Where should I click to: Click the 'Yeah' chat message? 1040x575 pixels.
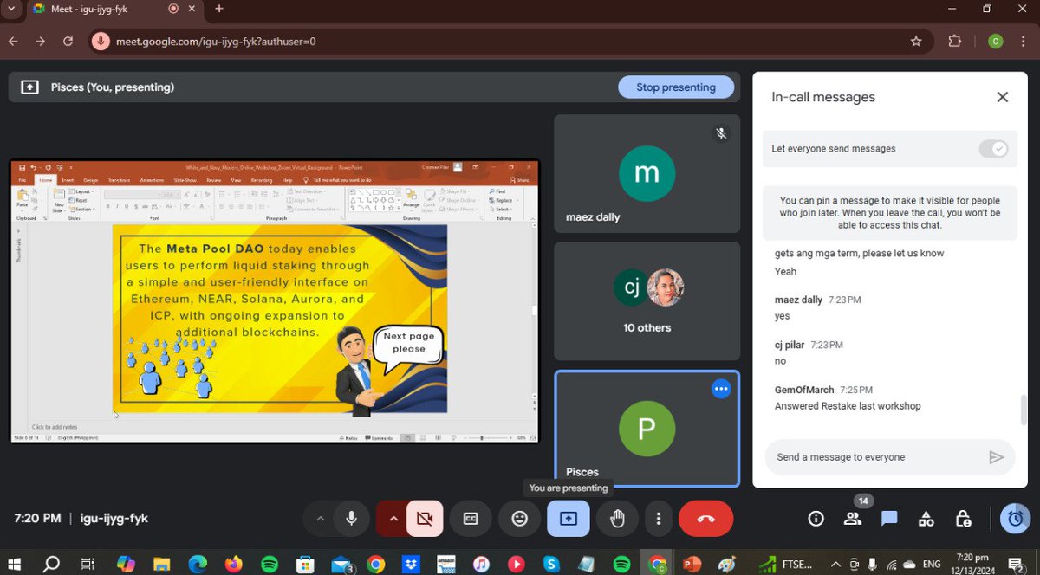pyautogui.click(x=785, y=271)
